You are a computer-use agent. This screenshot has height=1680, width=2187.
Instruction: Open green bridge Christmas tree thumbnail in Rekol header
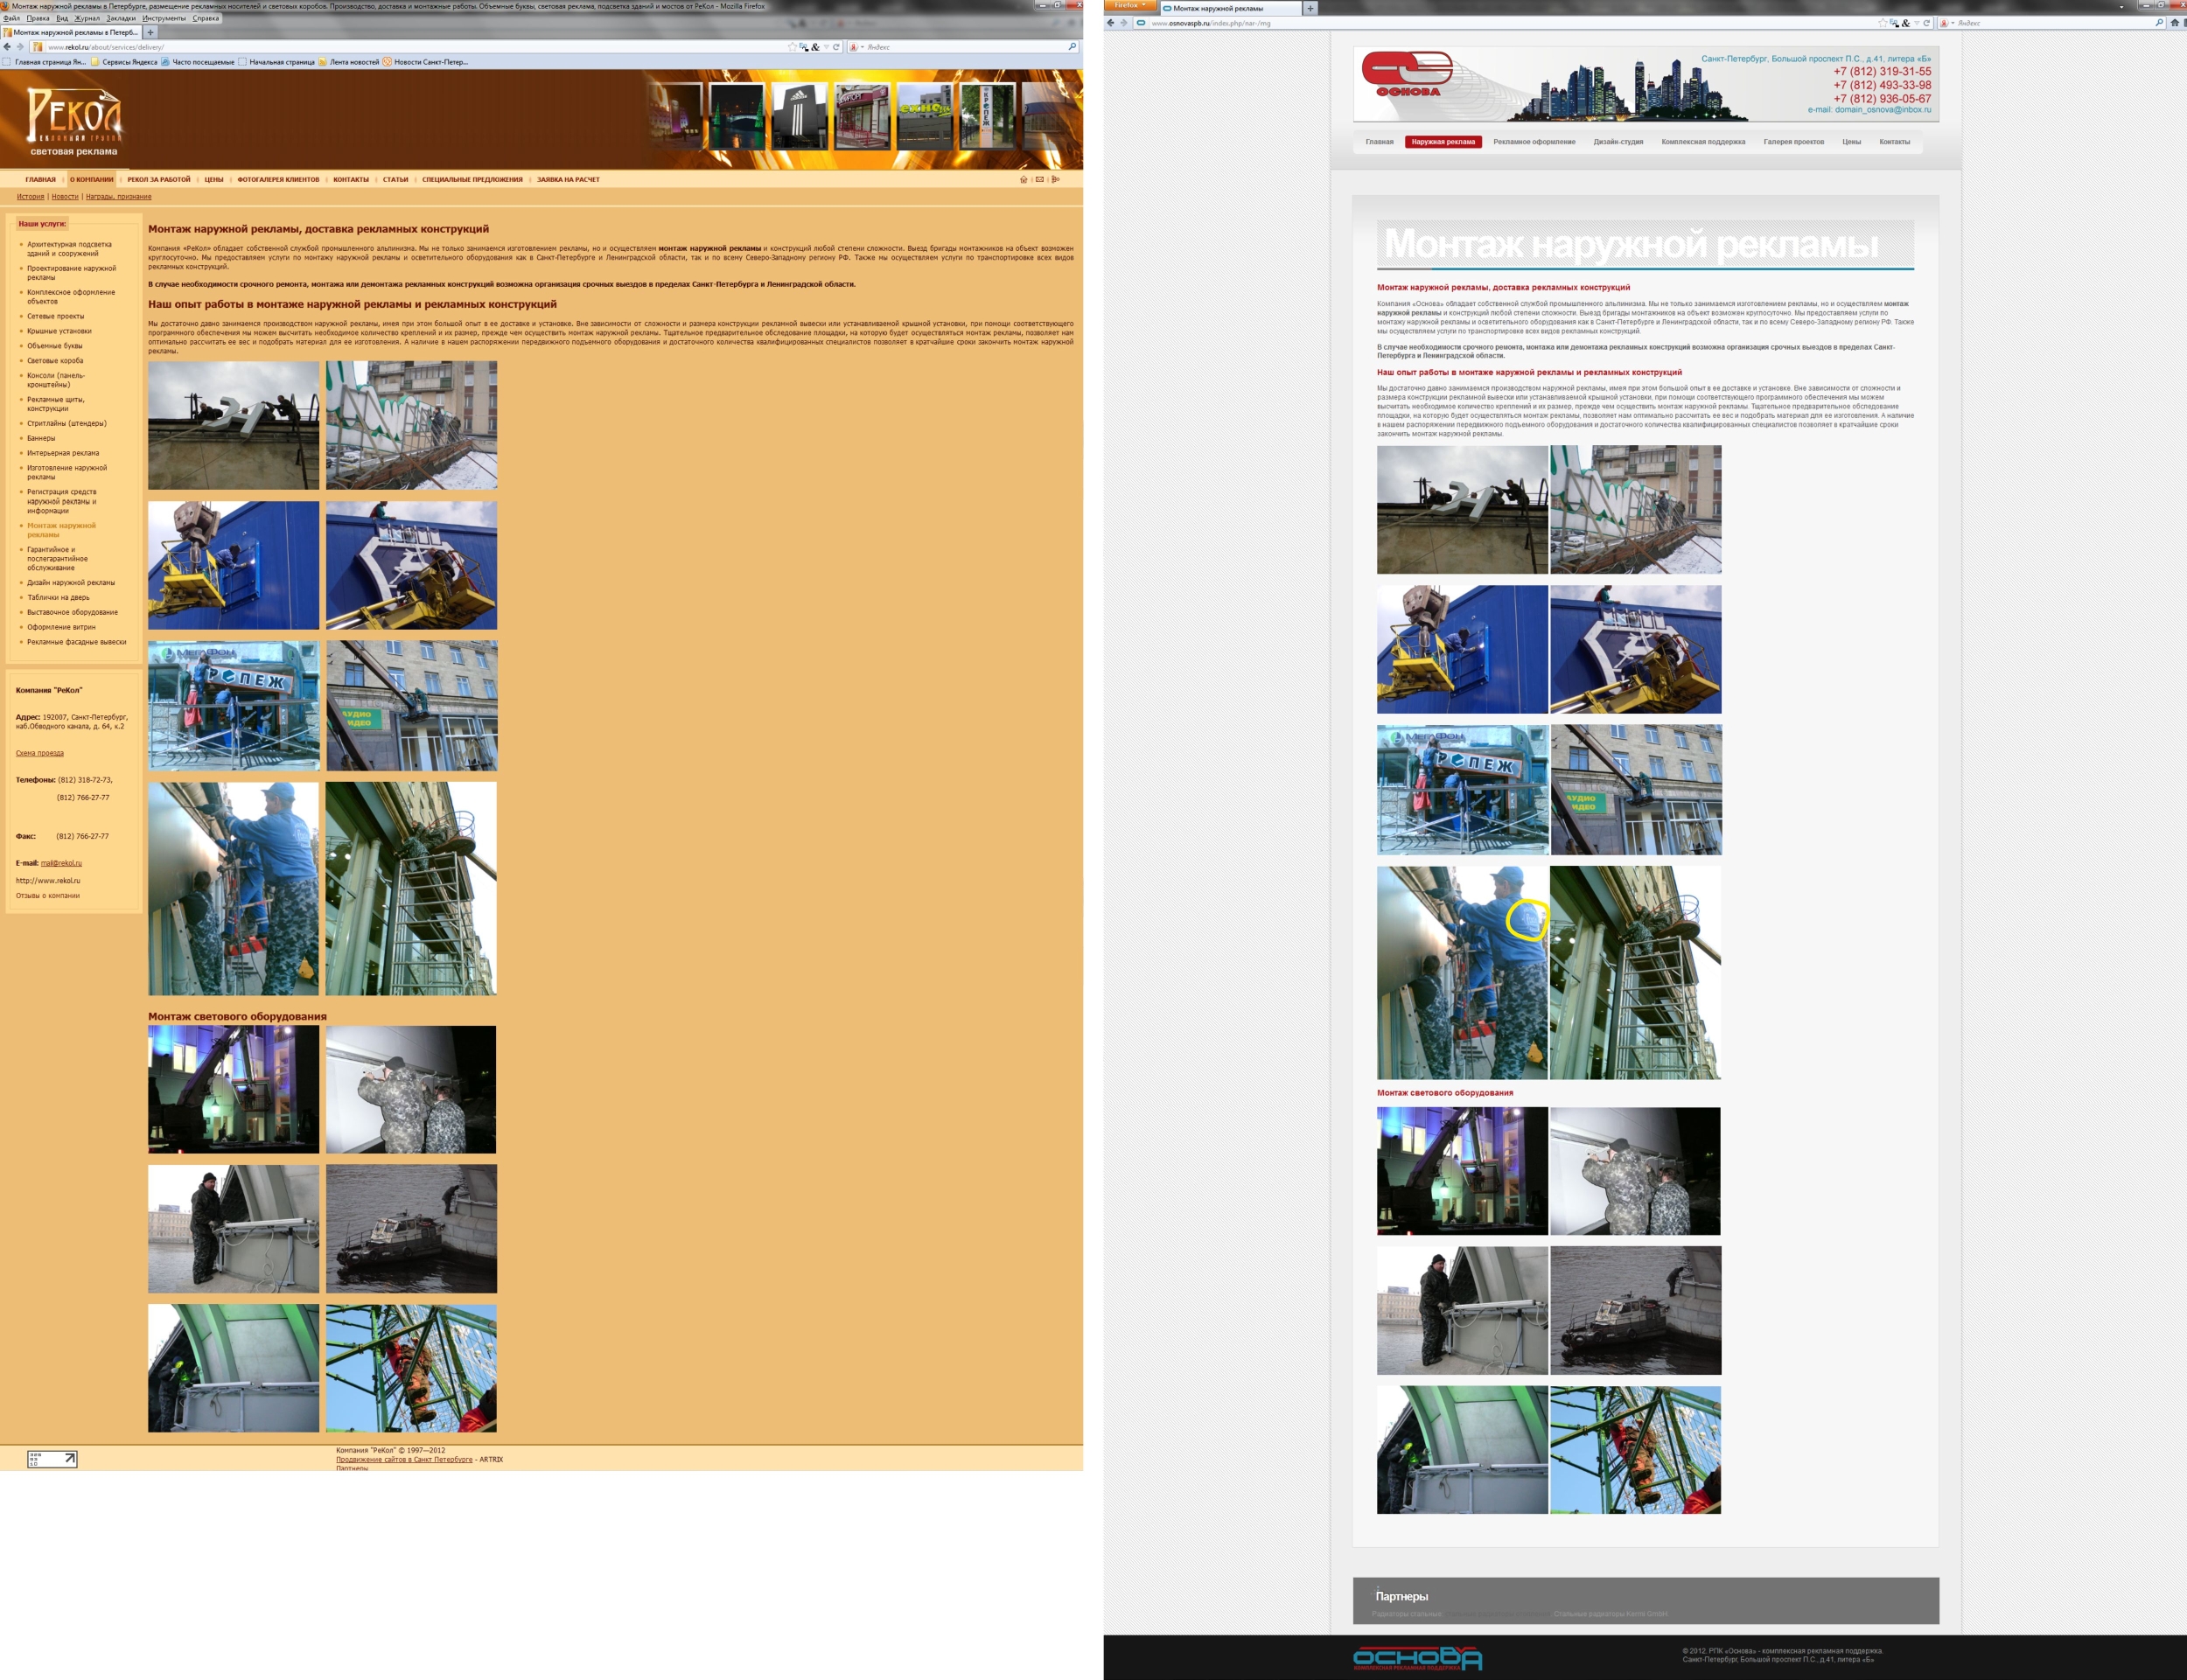click(737, 117)
